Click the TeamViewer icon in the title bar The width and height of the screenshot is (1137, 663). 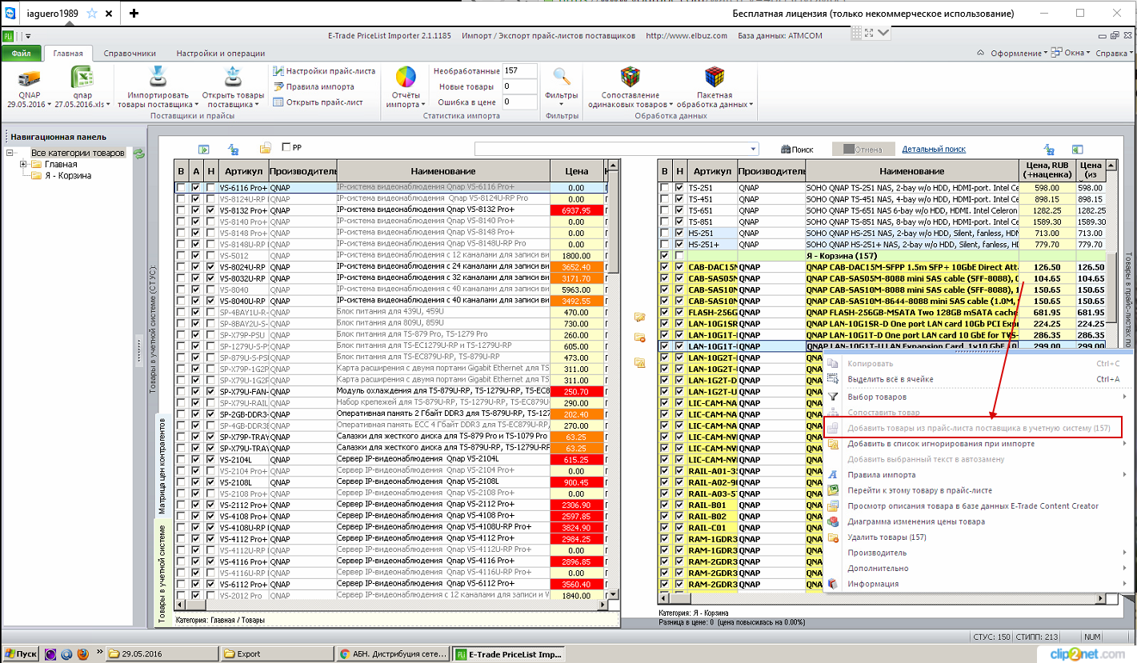(x=9, y=13)
